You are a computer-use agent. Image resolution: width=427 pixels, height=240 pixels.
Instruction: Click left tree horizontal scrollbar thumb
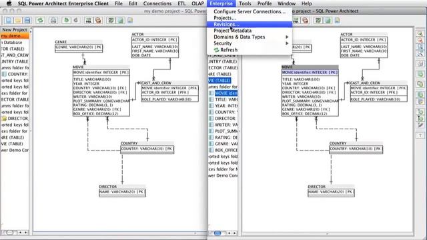point(10,233)
